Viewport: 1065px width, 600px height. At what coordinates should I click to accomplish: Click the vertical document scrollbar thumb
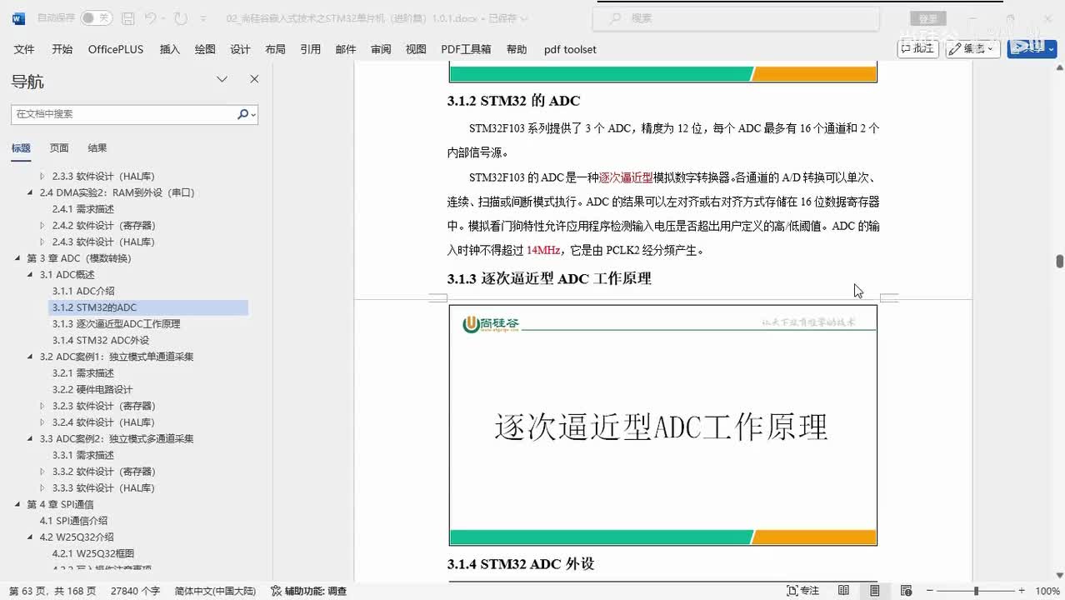1059,261
